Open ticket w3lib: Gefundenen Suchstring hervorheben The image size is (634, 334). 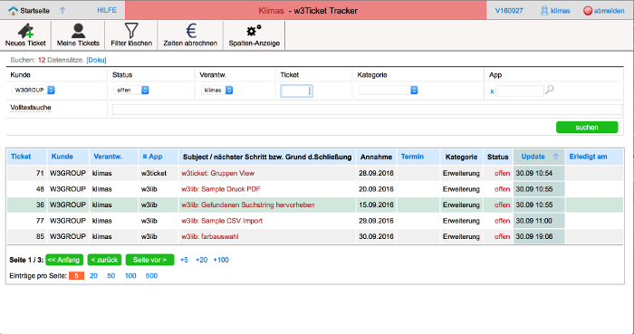pos(248,205)
